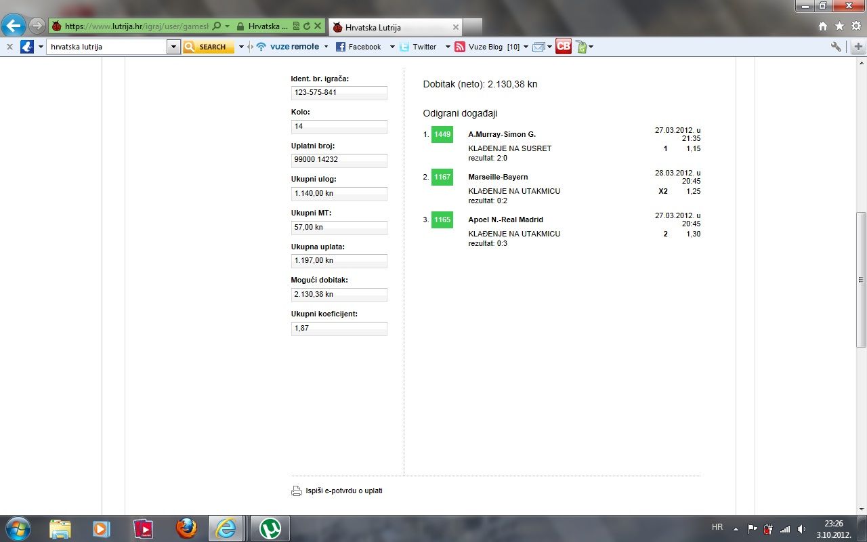
Task: Click the printer icon next to Ispiši e-potvrdu
Action: coord(297,491)
